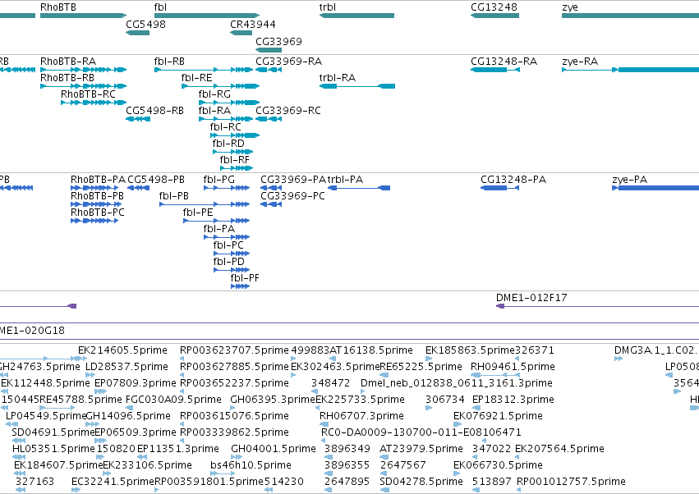The height and width of the screenshot is (494, 699).
Task: Select transcript CG5498-RB
Action: pyautogui.click(x=154, y=111)
